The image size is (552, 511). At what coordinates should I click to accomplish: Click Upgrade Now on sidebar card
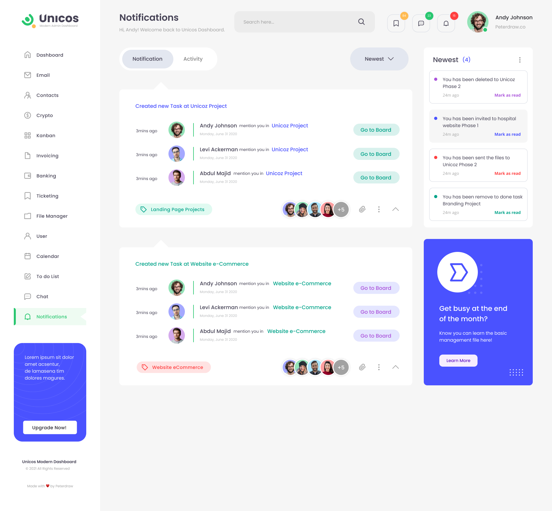point(49,427)
